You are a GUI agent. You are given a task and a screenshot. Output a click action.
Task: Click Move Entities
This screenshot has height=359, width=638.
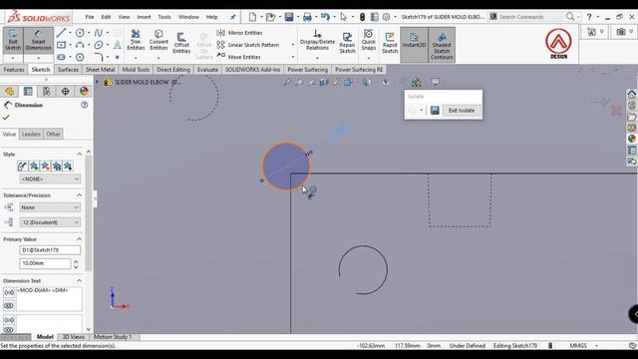[239, 57]
